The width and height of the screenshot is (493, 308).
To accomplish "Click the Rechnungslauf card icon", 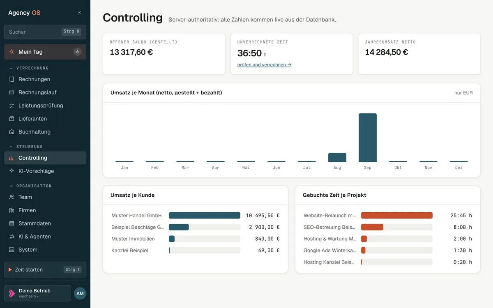I will [x=12, y=92].
